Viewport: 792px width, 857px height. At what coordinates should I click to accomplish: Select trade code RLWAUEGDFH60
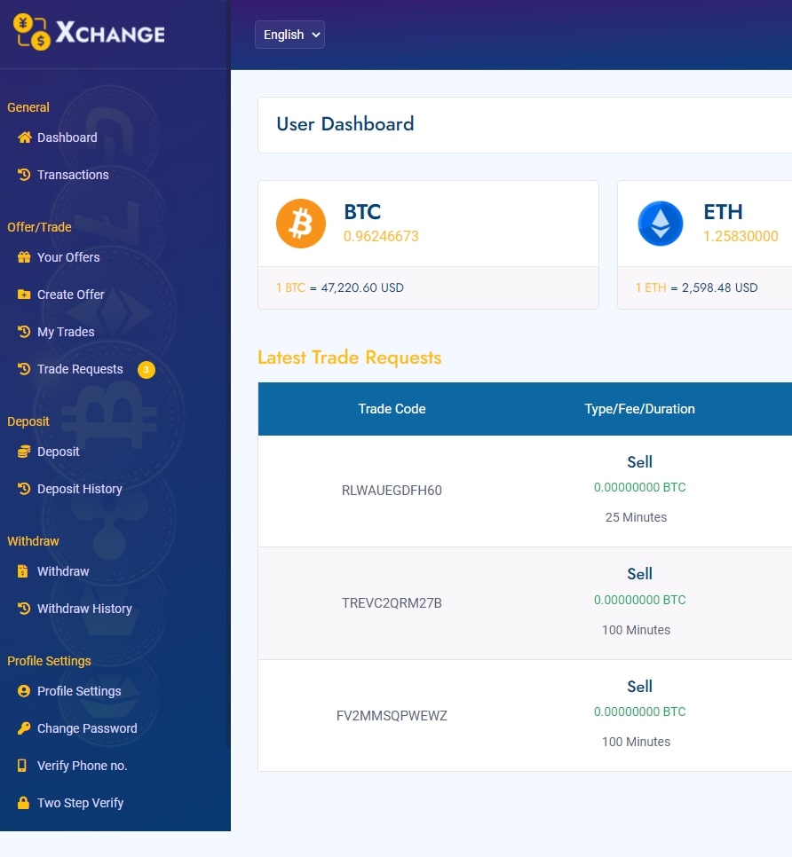(x=392, y=491)
